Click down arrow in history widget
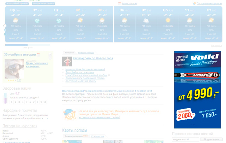 tap(50, 80)
